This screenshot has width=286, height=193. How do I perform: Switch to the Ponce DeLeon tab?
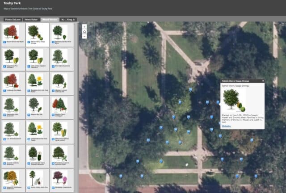coord(13,20)
